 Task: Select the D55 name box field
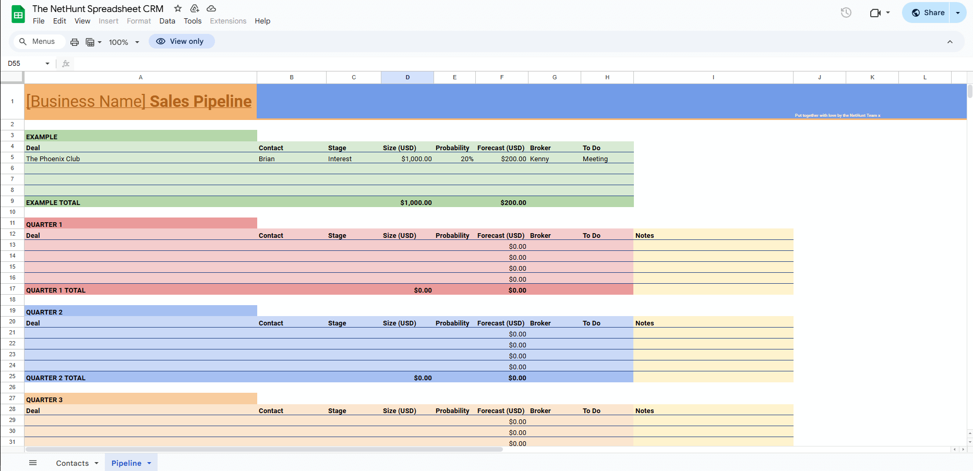(25, 63)
